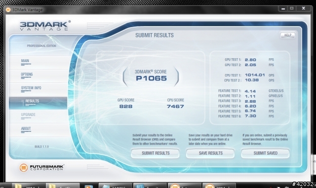Click the FEATURE TEST 4 value 6.20
This screenshot has width=316, height=188.
pos(250,106)
